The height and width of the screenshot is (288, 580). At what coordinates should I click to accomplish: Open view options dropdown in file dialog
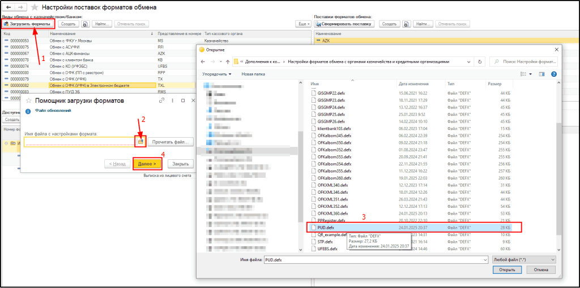tap(530, 74)
